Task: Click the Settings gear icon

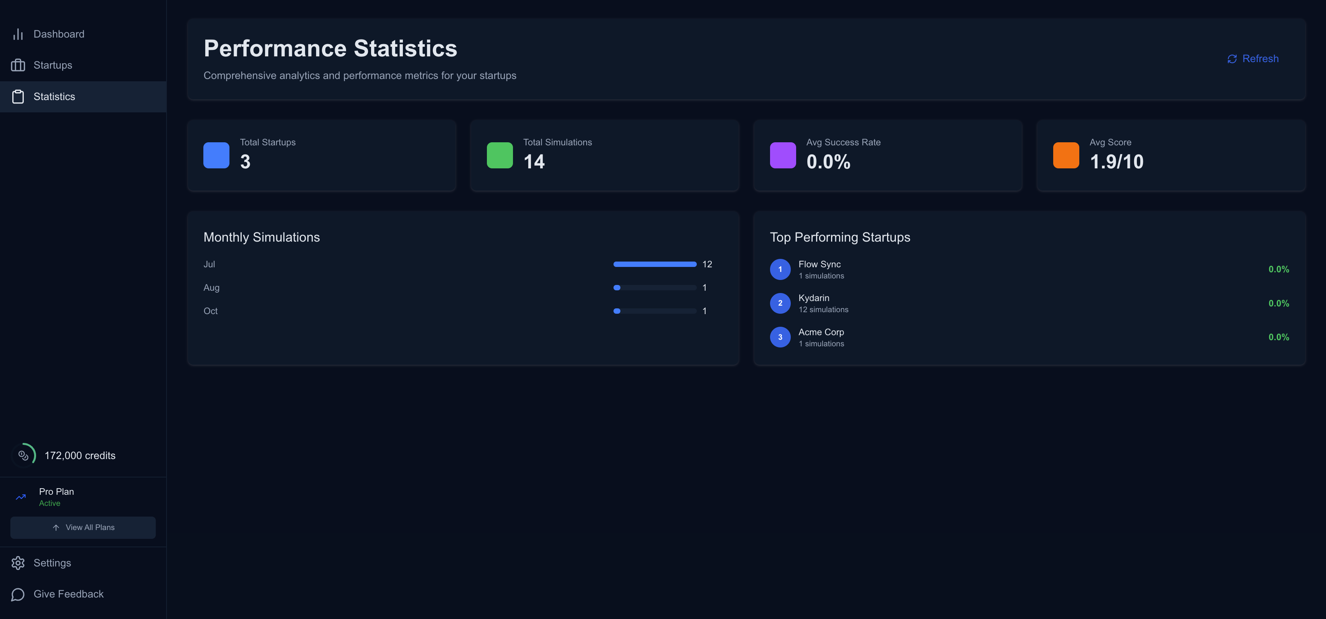Action: pos(18,562)
